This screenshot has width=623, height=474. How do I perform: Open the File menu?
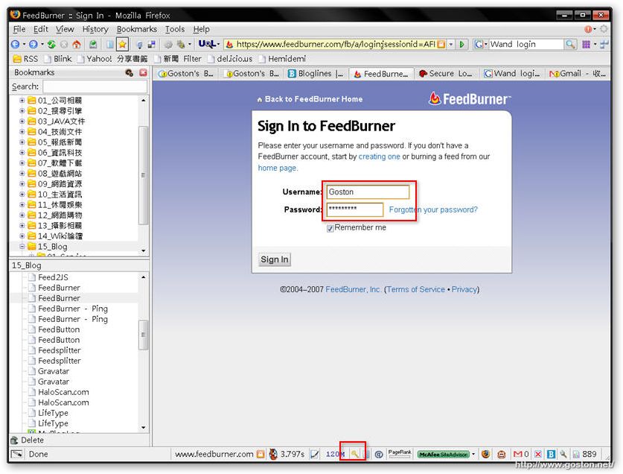pos(19,29)
